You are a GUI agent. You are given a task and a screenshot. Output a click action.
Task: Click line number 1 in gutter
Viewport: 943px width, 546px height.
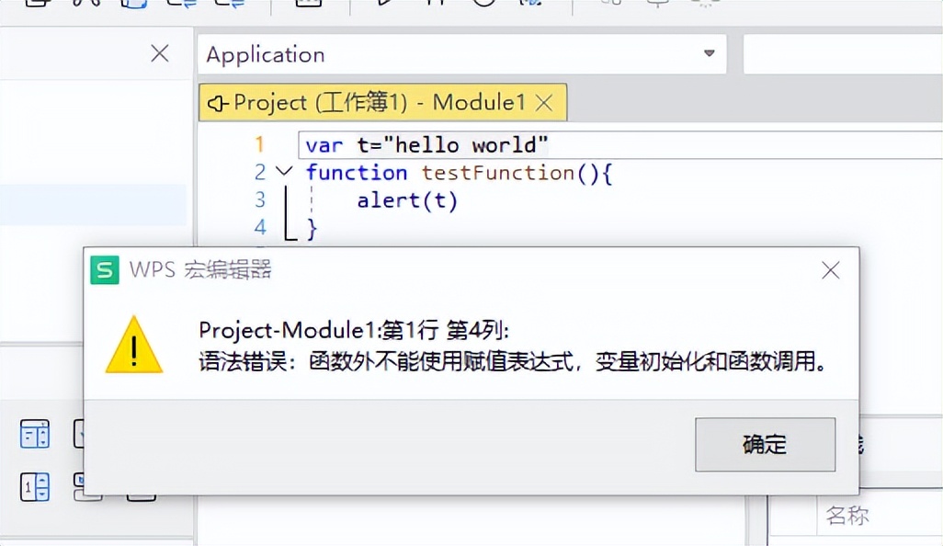259,145
